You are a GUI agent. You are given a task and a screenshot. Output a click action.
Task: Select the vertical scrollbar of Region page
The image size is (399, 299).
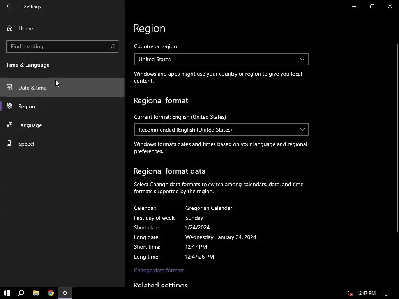click(x=398, y=137)
